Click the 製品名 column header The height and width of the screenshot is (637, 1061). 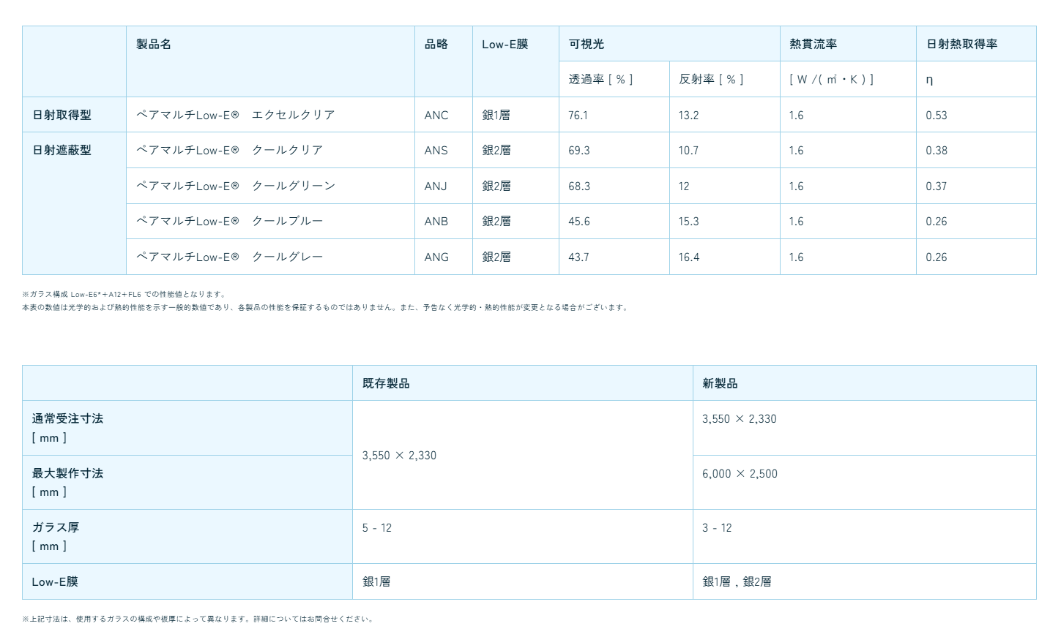pyautogui.click(x=154, y=45)
